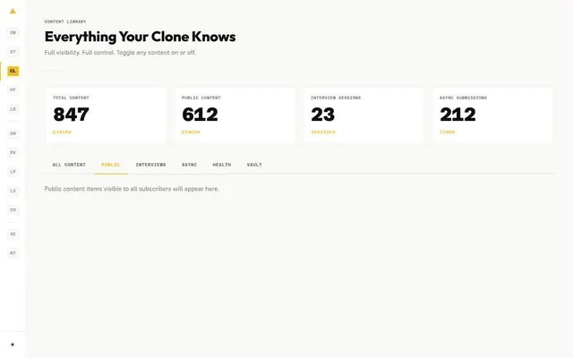
Task: Open the SE sidebar item
Action: [13, 234]
